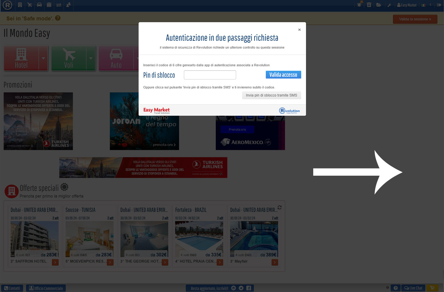Open flights via top toolbar airplane icon
The height and width of the screenshot is (292, 444).
[30, 5]
